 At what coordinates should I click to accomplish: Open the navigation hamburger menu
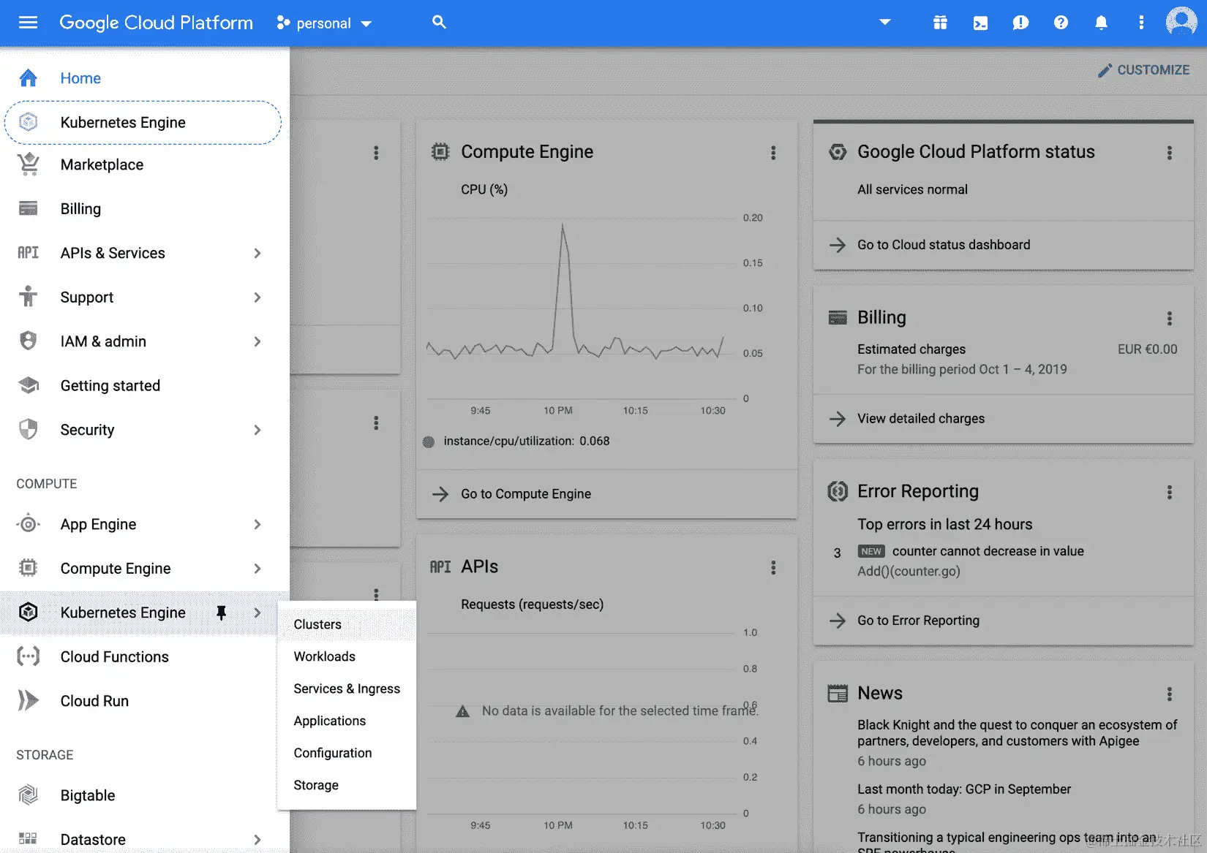28,23
